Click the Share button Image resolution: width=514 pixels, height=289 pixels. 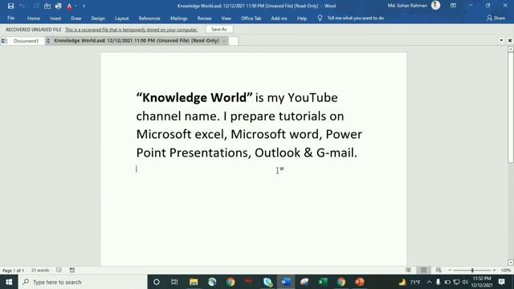[x=496, y=18]
